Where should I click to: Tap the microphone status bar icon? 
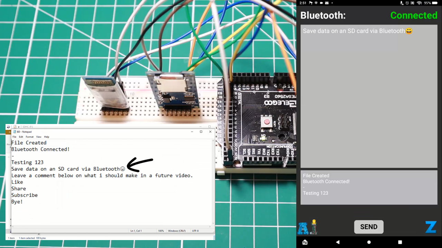[401, 3]
